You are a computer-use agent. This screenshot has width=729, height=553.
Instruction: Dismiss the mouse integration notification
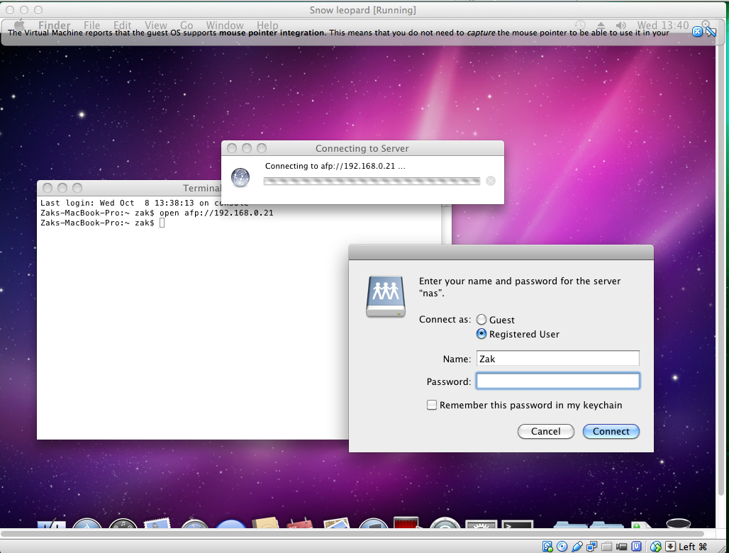point(697,32)
